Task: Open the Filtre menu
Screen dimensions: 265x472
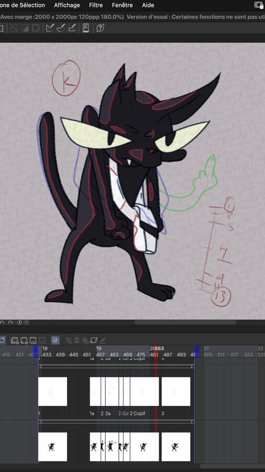Action: click(95, 5)
